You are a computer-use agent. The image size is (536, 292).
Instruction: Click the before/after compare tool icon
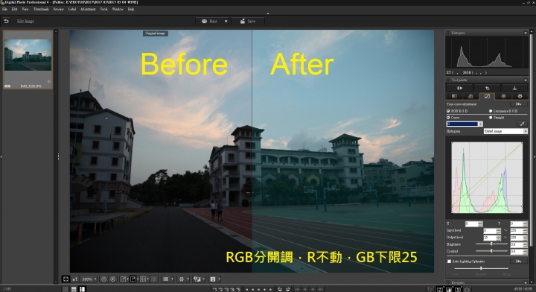coord(460,88)
